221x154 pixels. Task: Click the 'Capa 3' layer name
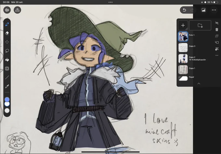(192, 46)
